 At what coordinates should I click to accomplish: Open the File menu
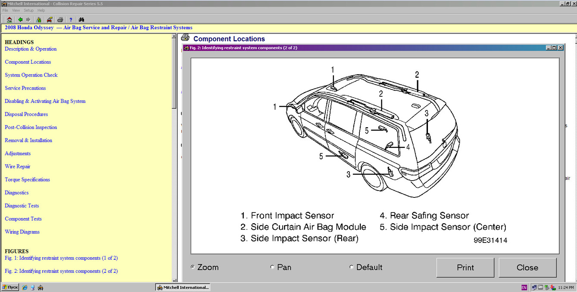click(x=5, y=10)
